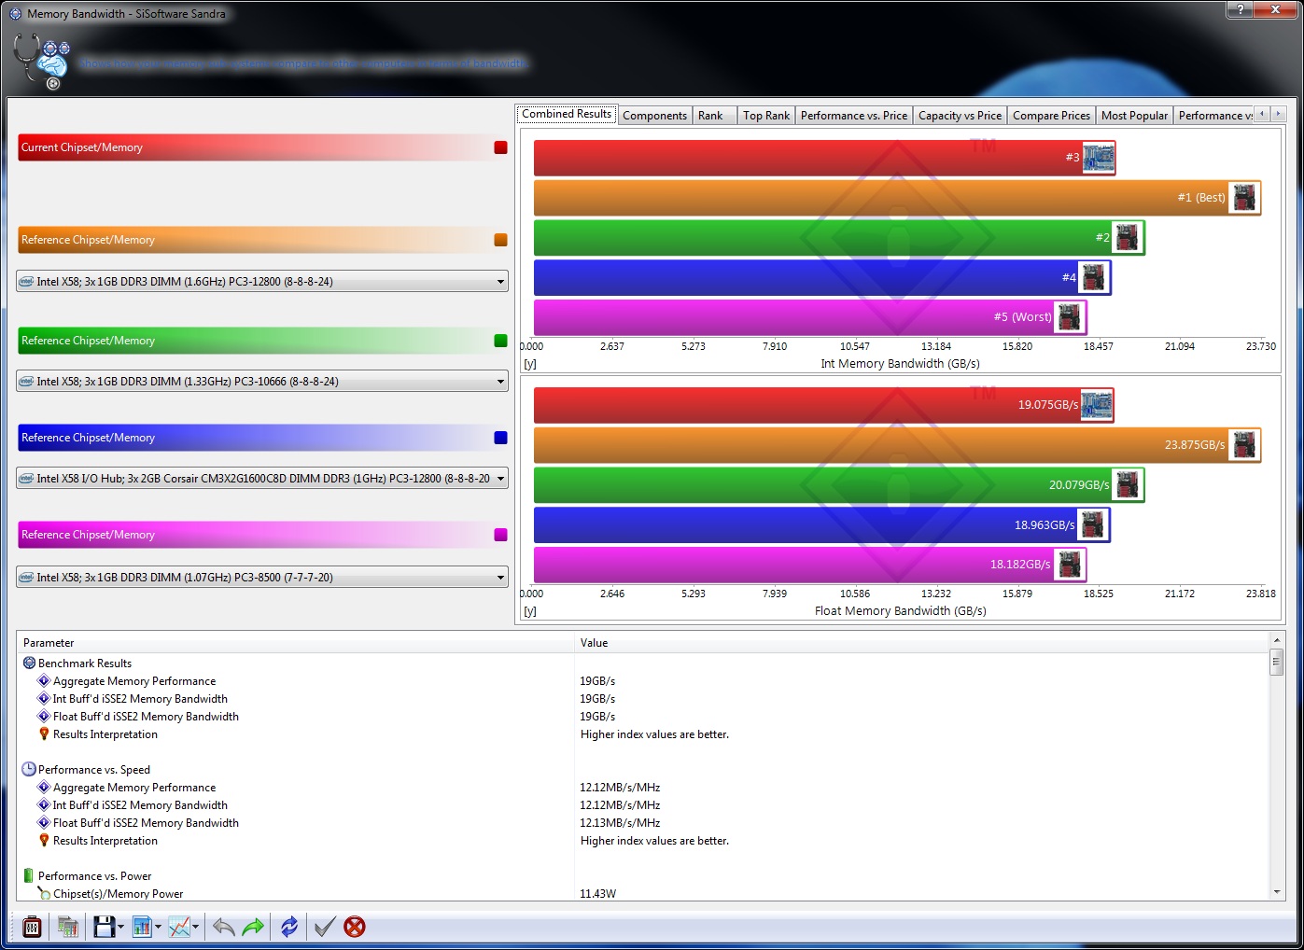Click red Current Chipset/Memory color swatch

pyautogui.click(x=500, y=147)
